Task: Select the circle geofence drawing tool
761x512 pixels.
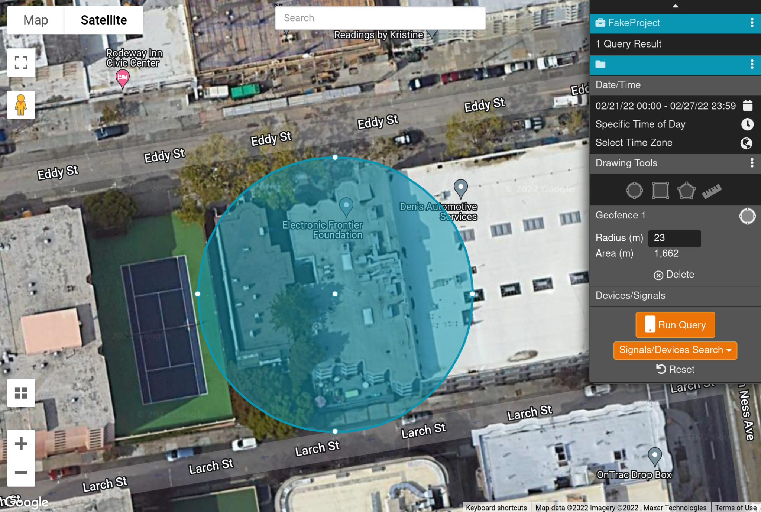Action: coord(634,191)
